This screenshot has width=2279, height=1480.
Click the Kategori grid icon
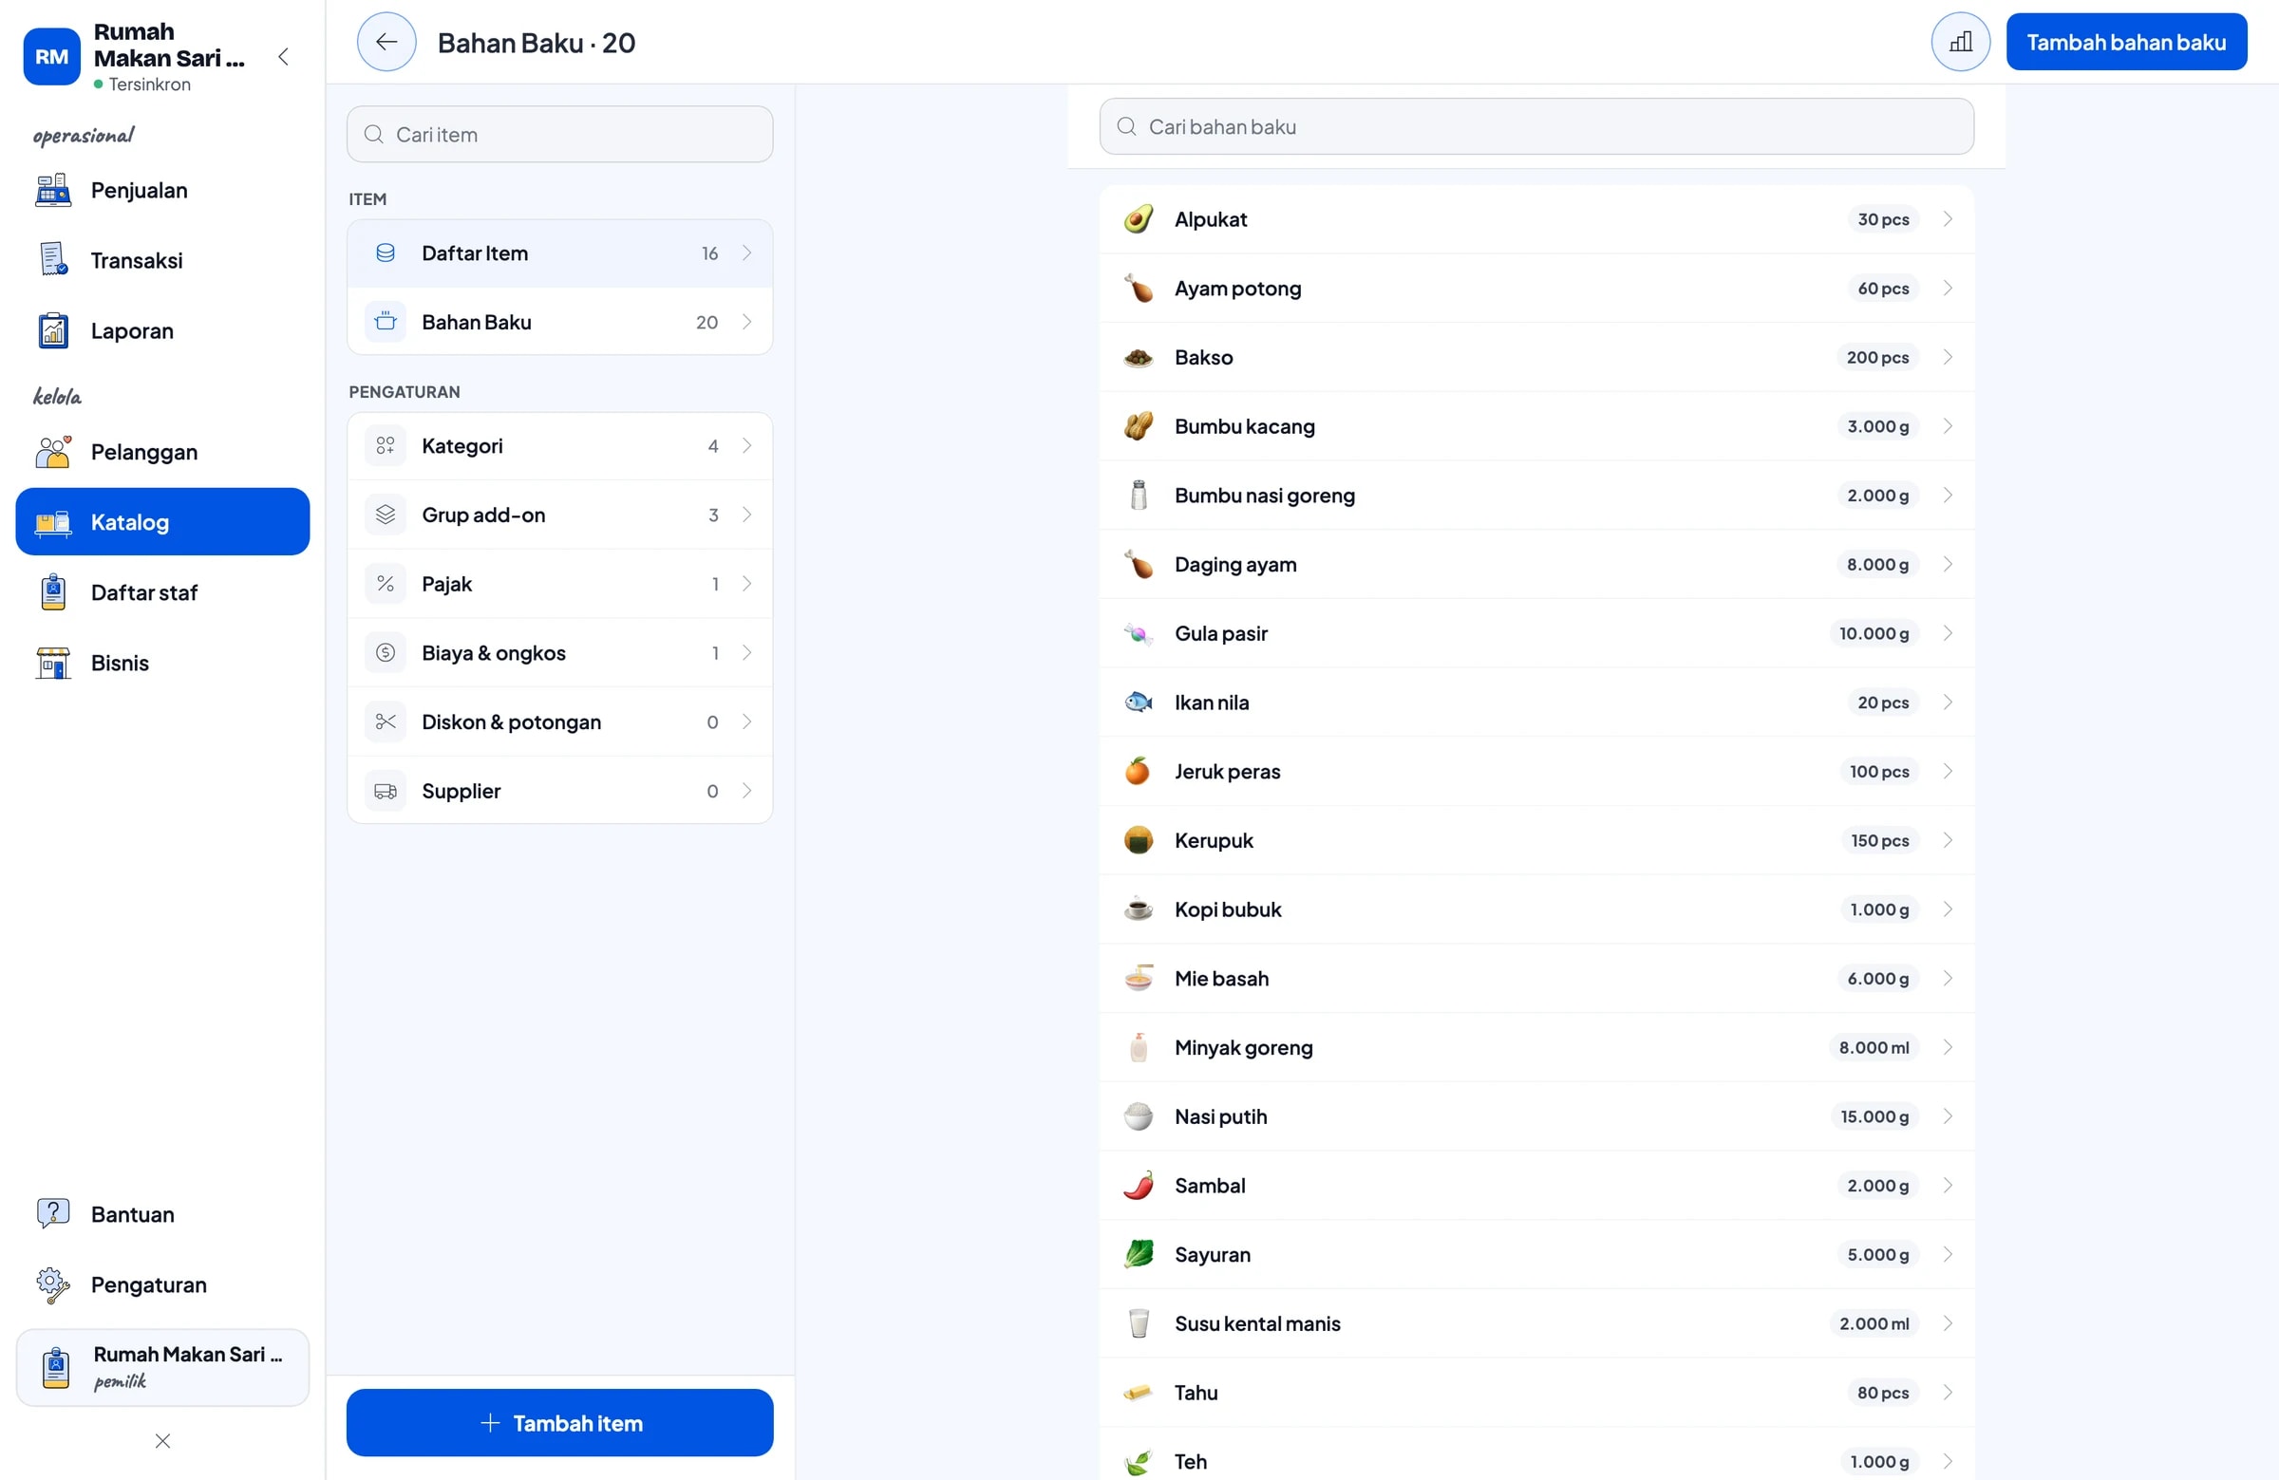click(386, 446)
